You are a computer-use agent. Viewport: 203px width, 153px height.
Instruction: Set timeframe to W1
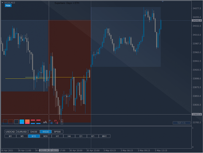[x=93, y=136]
